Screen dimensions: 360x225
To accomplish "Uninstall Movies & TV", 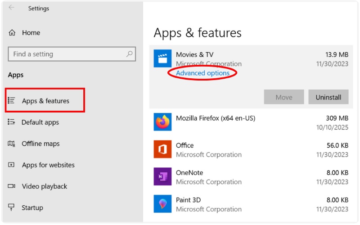I will point(328,97).
